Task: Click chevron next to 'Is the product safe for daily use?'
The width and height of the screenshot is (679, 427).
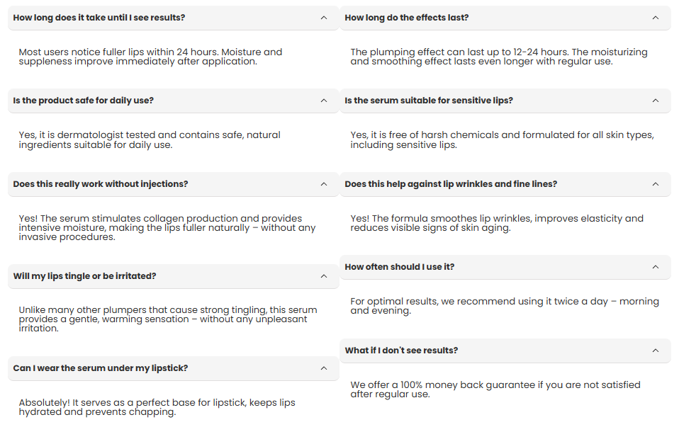Action: click(x=324, y=101)
